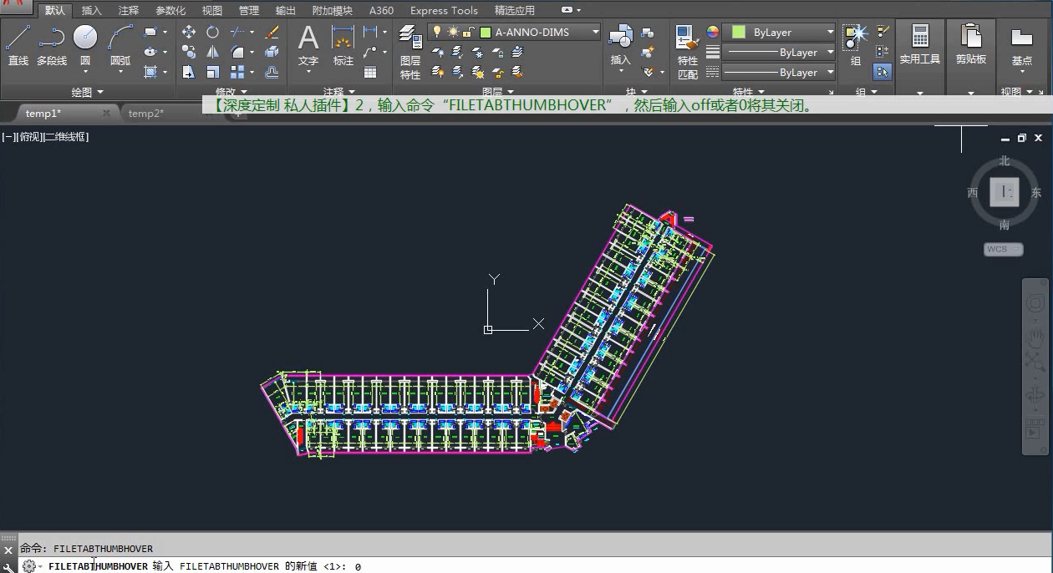Select the Arc (圆弧) tool
Screen dimensions: 1053x573
pos(120,45)
